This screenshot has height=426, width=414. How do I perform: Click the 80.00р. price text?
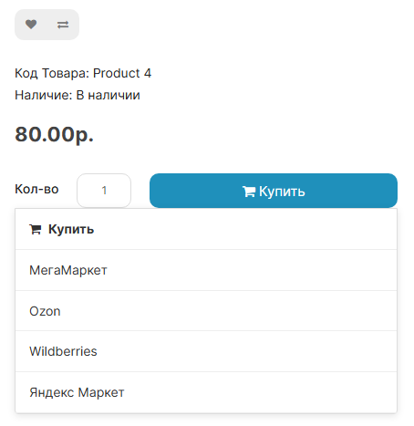coord(54,134)
